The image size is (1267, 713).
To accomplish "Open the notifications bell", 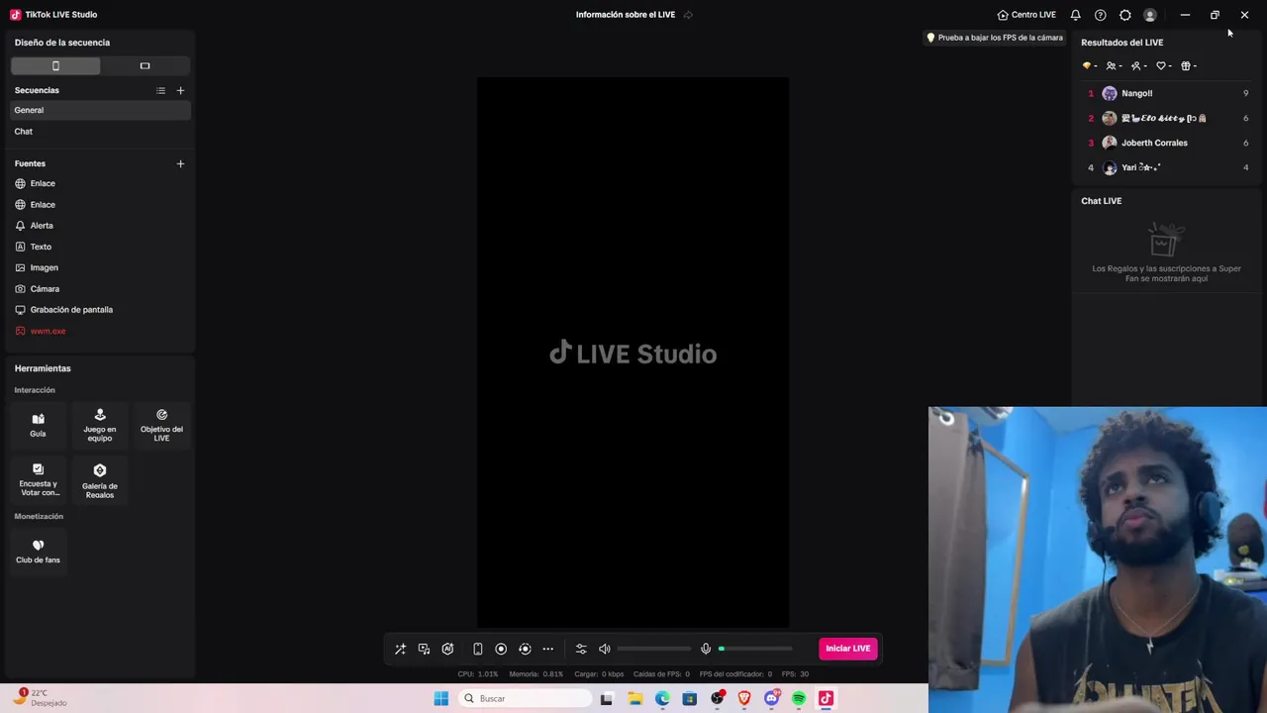I will point(1075,15).
